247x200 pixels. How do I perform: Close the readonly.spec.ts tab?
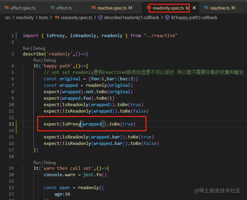click(x=194, y=8)
